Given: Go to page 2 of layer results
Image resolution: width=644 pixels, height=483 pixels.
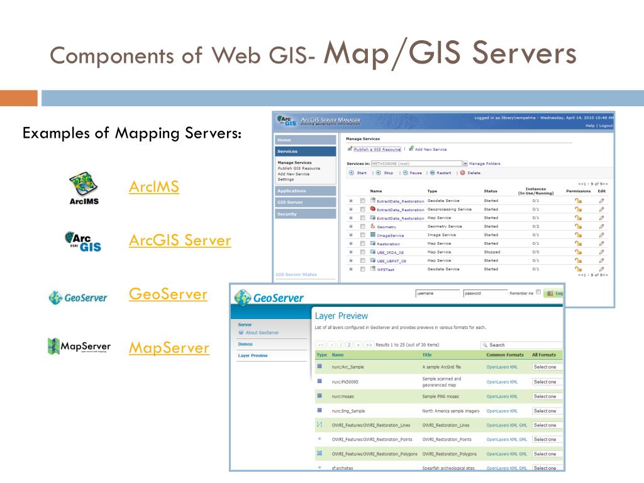Looking at the screenshot, I should pos(349,345).
